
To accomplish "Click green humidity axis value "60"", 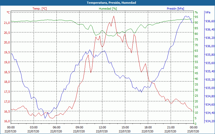I will 196,56.
